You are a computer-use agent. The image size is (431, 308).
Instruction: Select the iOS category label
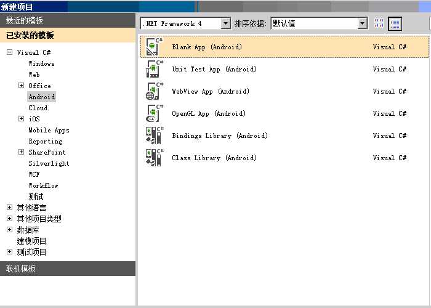point(34,119)
